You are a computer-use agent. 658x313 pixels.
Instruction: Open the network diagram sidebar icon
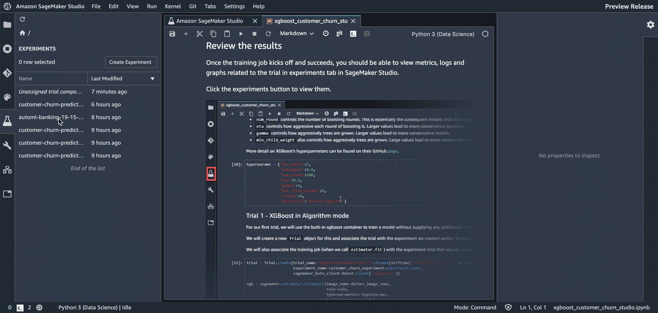7,170
